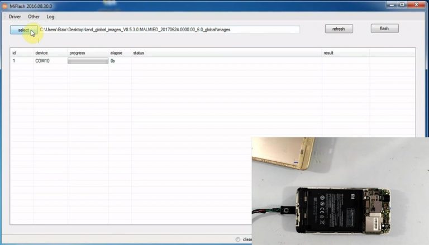The image size is (429, 245).
Task: Click the phone camera video overlay
Action: coord(340,191)
